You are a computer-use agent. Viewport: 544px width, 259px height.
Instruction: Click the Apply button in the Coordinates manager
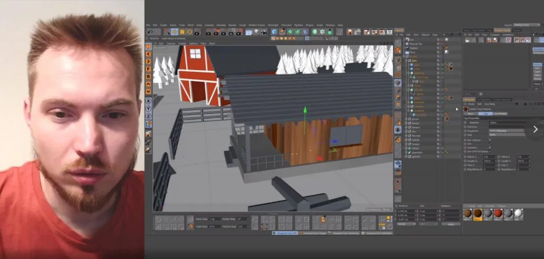coord(451,224)
